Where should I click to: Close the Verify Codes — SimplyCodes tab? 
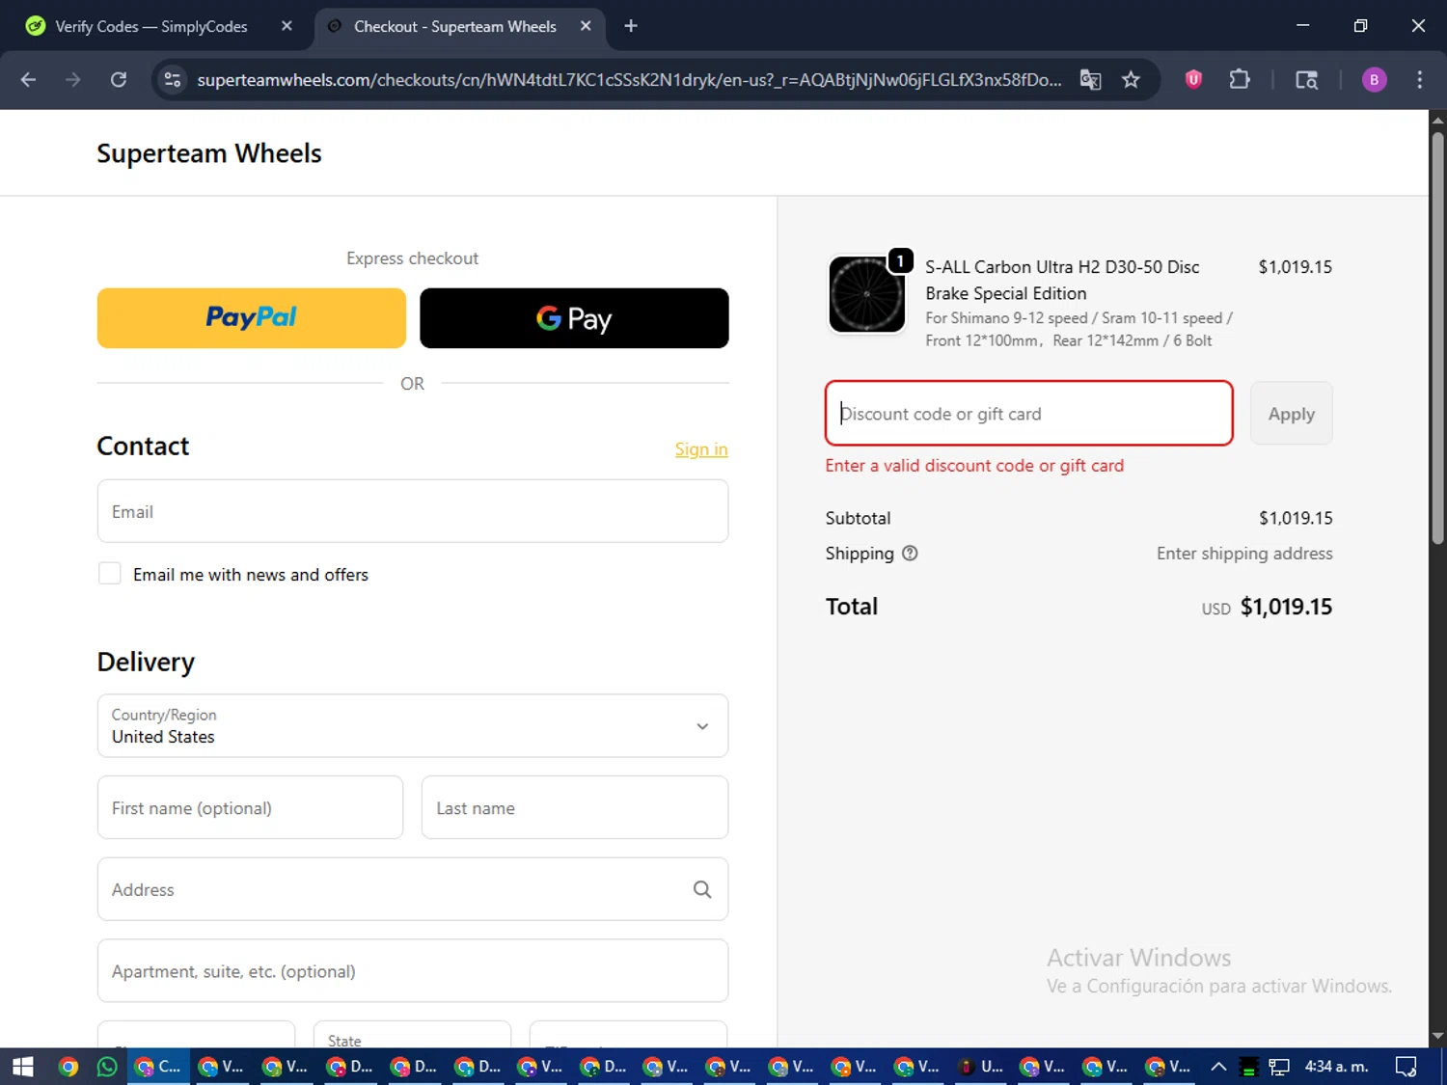287,26
